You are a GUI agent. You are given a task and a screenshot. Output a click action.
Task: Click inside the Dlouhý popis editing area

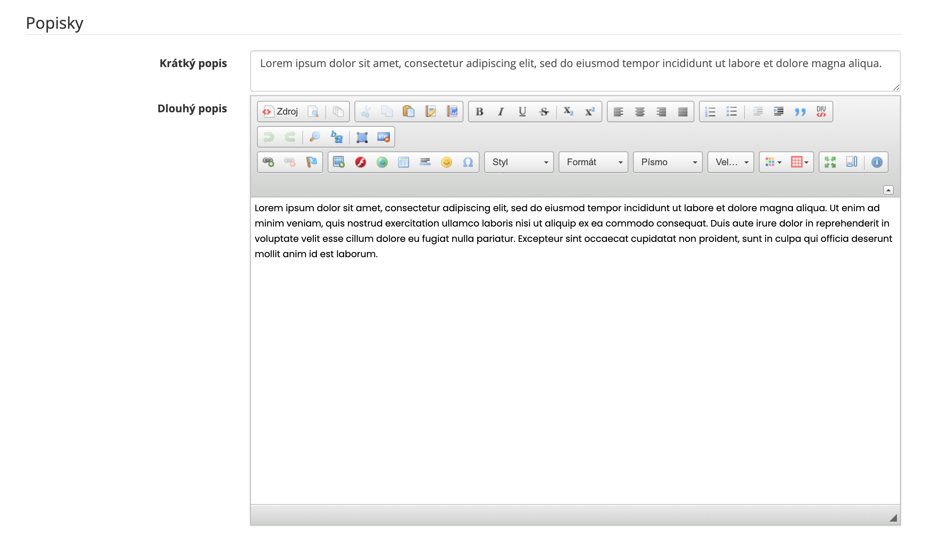pyautogui.click(x=575, y=351)
